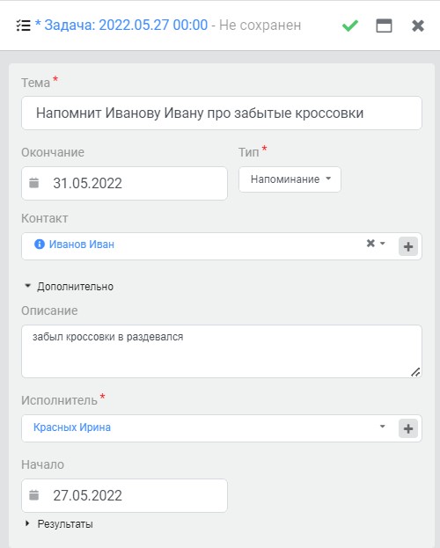The width and height of the screenshot is (440, 548).
Task: Close the task dialog with X icon
Action: [418, 26]
